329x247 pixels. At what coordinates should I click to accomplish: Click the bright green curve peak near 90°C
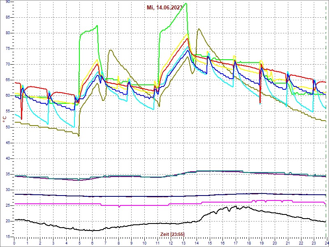tap(186, 3)
